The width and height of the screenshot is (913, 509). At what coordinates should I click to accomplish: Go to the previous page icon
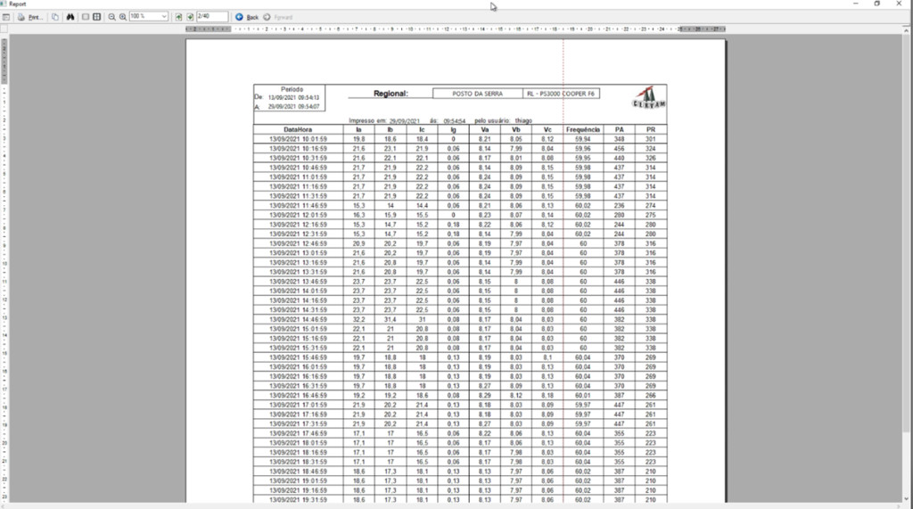pos(179,17)
